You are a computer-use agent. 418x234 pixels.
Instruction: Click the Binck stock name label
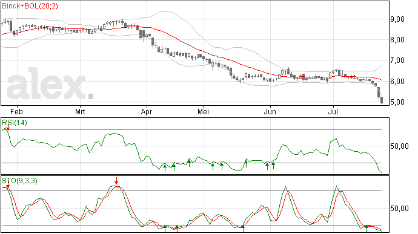[x=11, y=6]
